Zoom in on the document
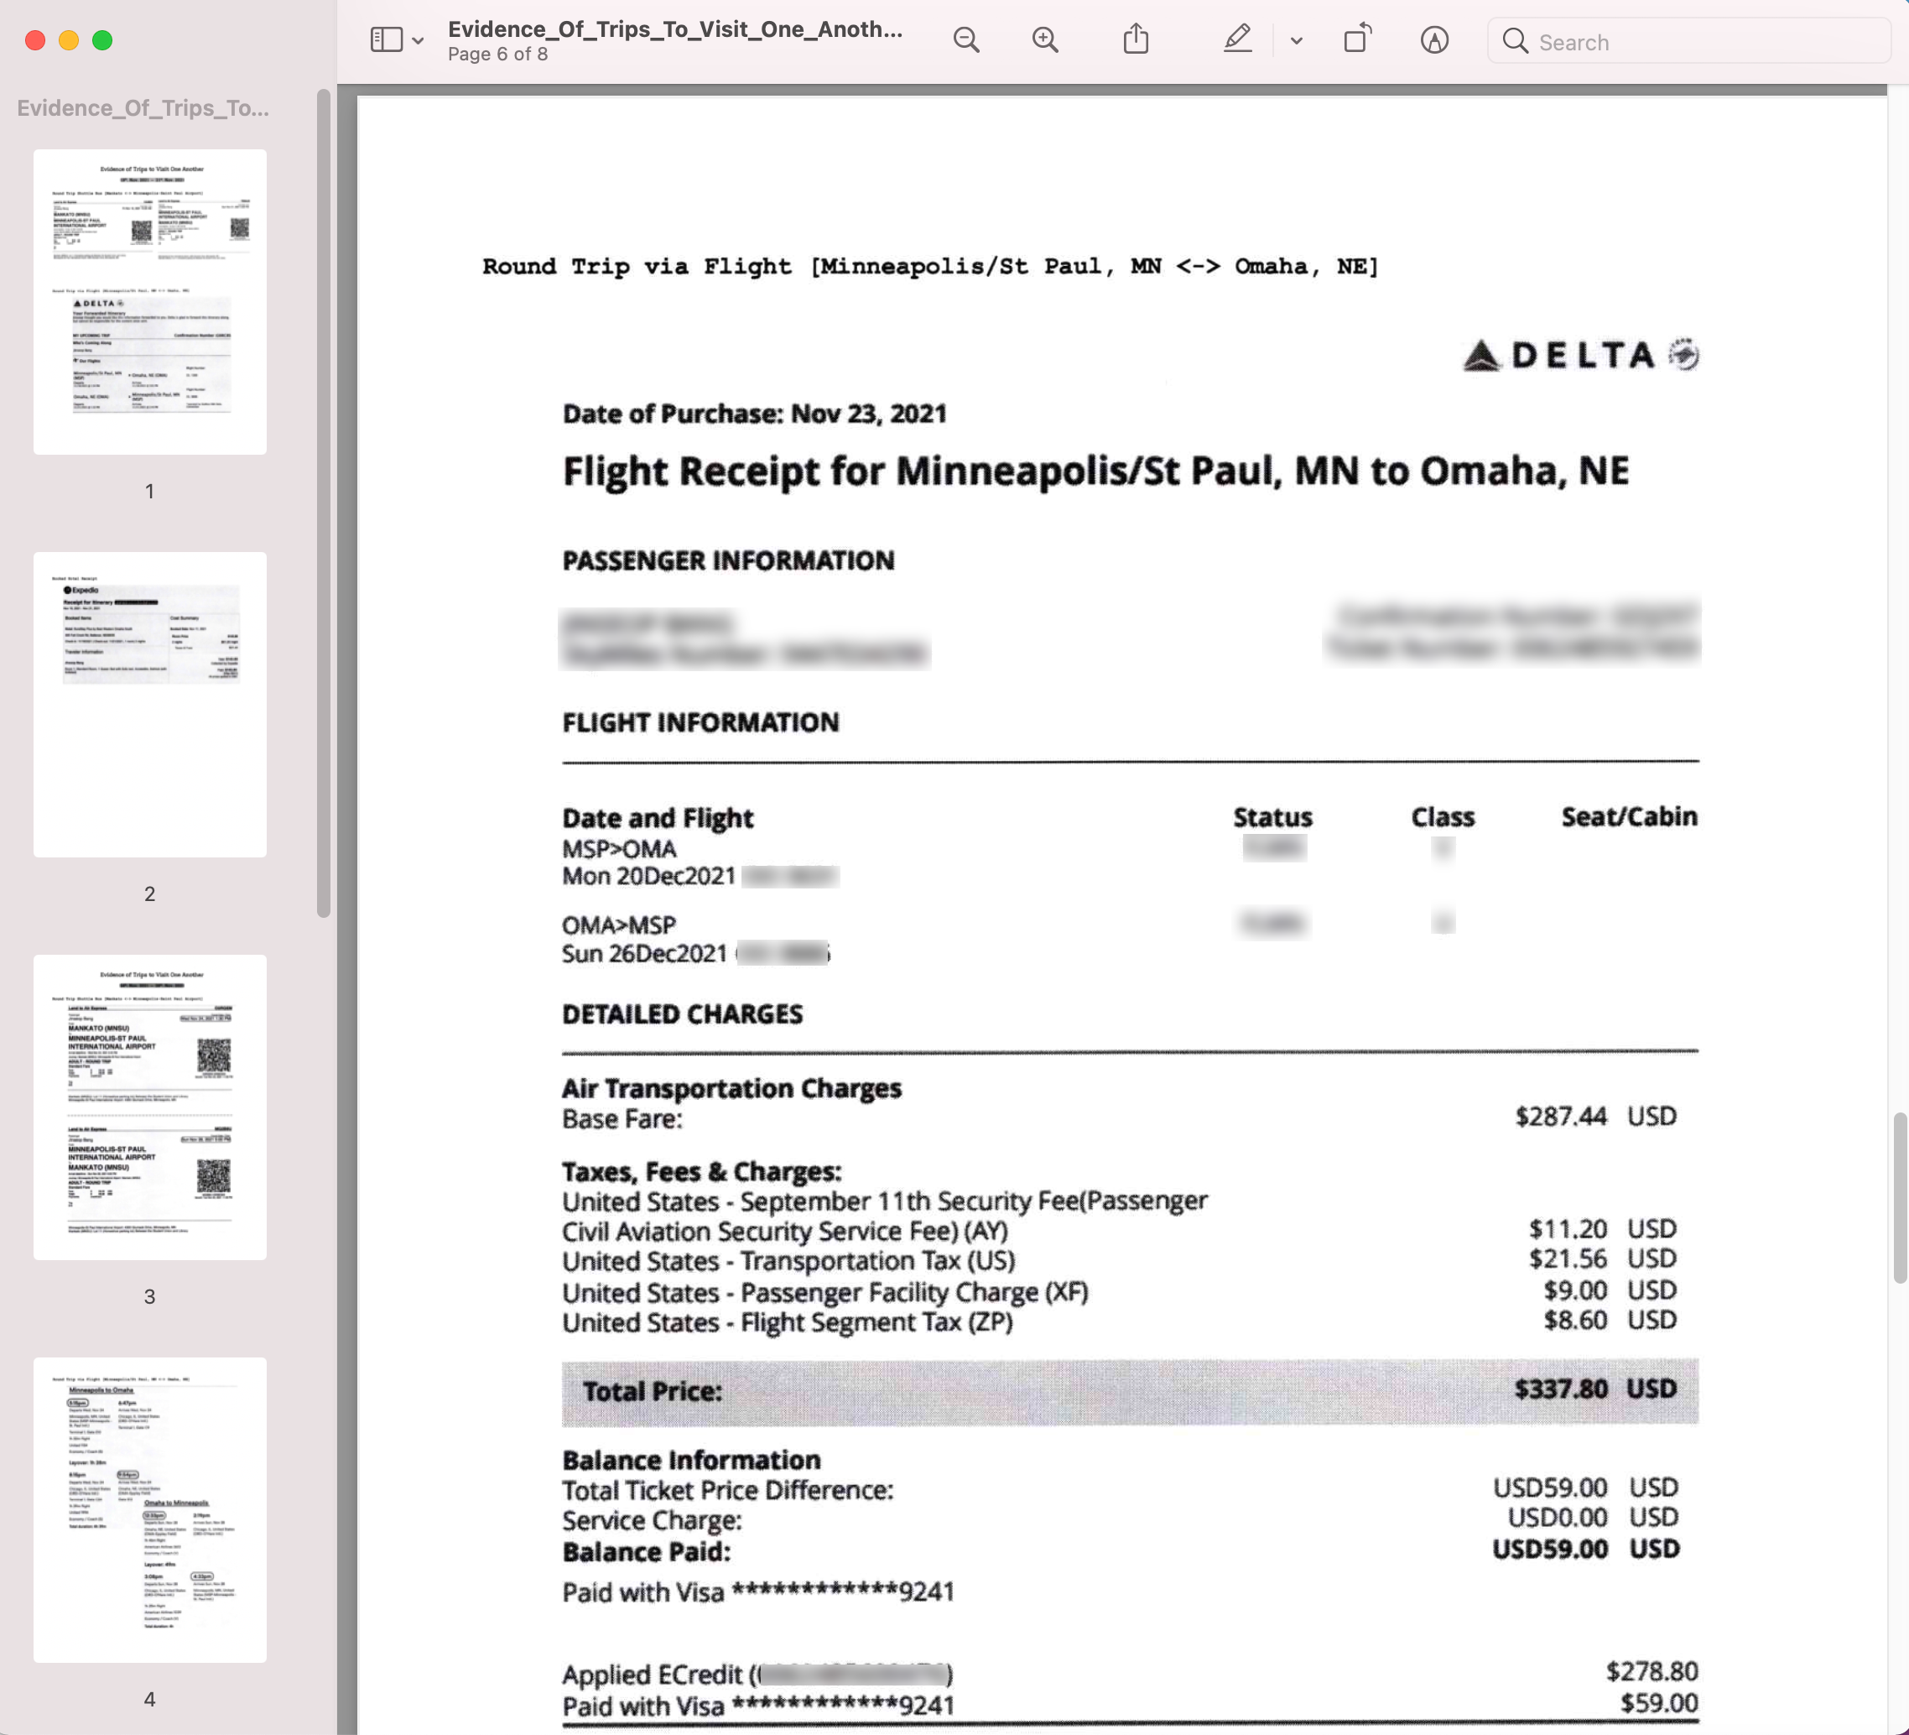1909x1735 pixels. click(x=1045, y=39)
